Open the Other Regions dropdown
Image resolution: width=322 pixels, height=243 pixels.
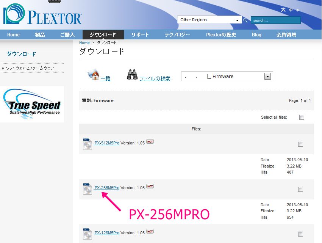tap(209, 20)
